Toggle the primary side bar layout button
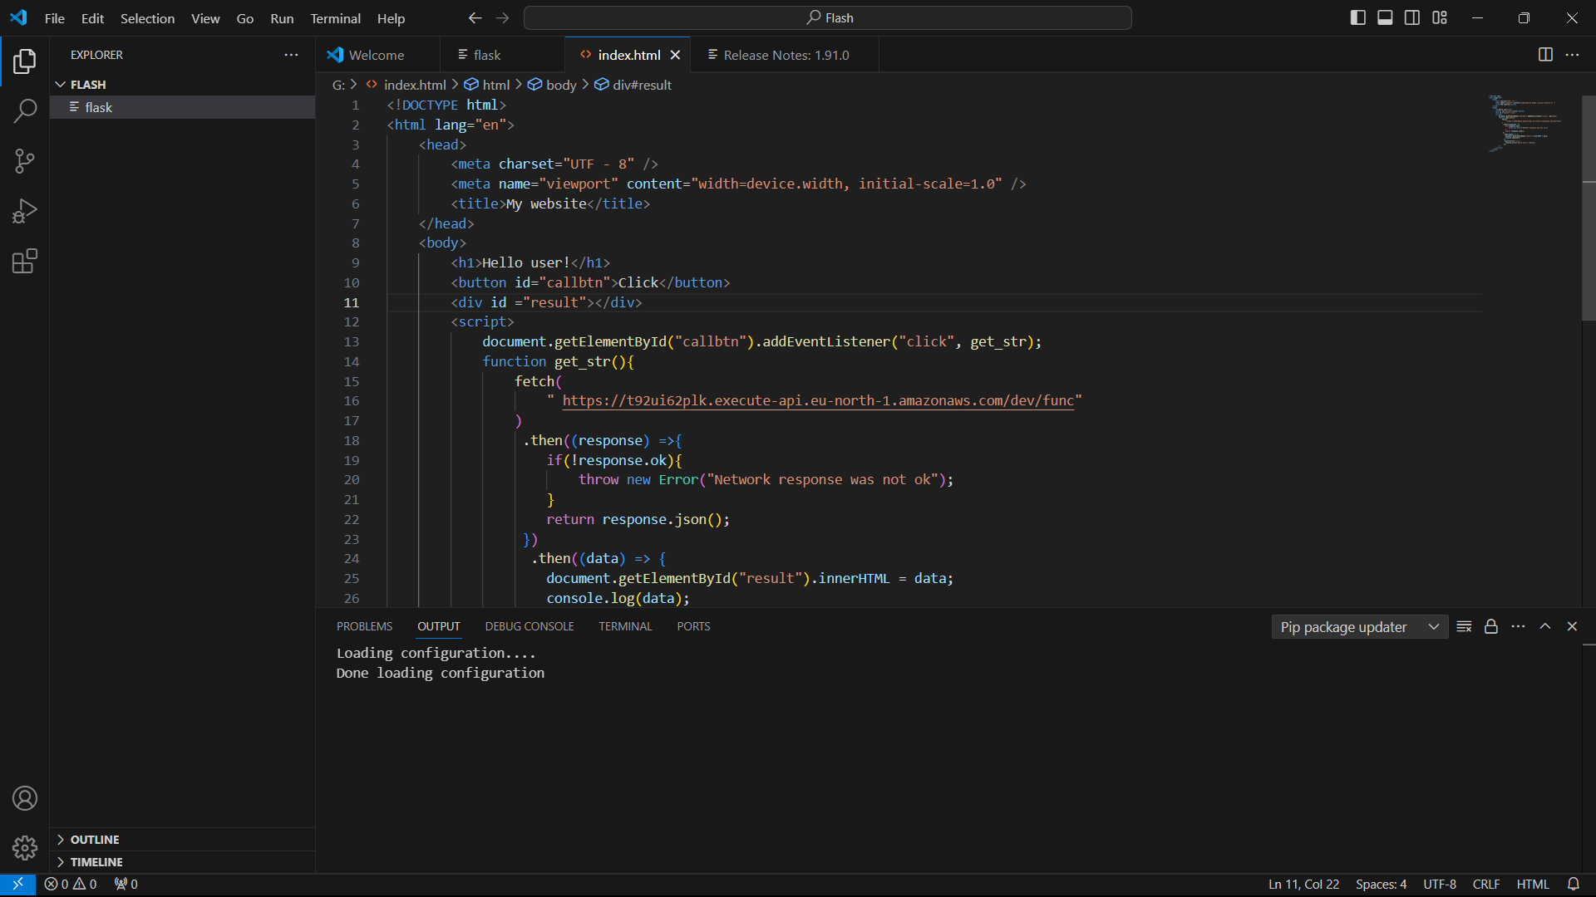 (1357, 18)
